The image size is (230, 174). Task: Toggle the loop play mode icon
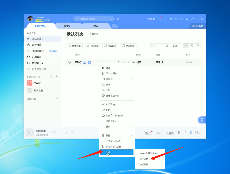tap(185, 133)
